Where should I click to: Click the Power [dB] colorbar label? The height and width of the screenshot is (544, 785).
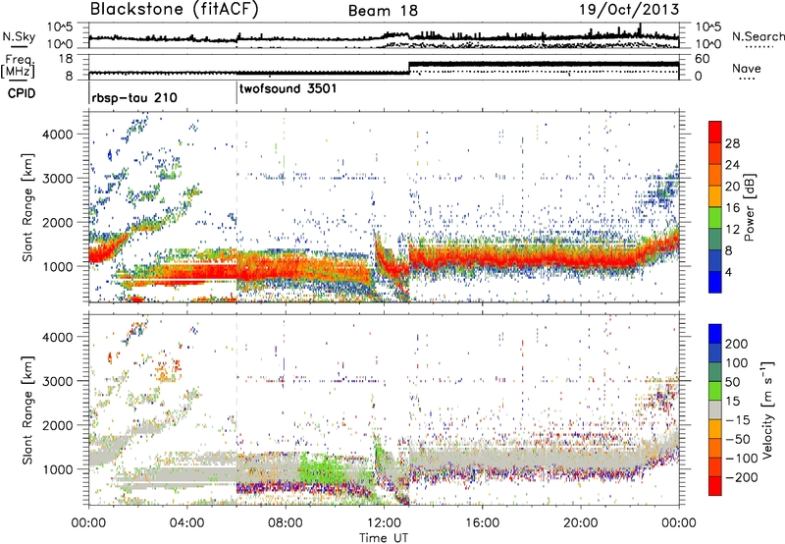[750, 207]
